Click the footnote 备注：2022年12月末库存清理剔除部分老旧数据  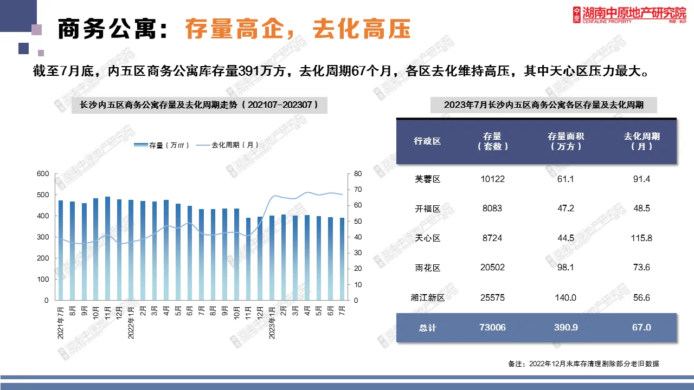coord(584,364)
